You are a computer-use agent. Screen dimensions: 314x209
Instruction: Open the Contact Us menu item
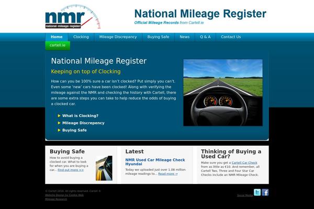231,37
